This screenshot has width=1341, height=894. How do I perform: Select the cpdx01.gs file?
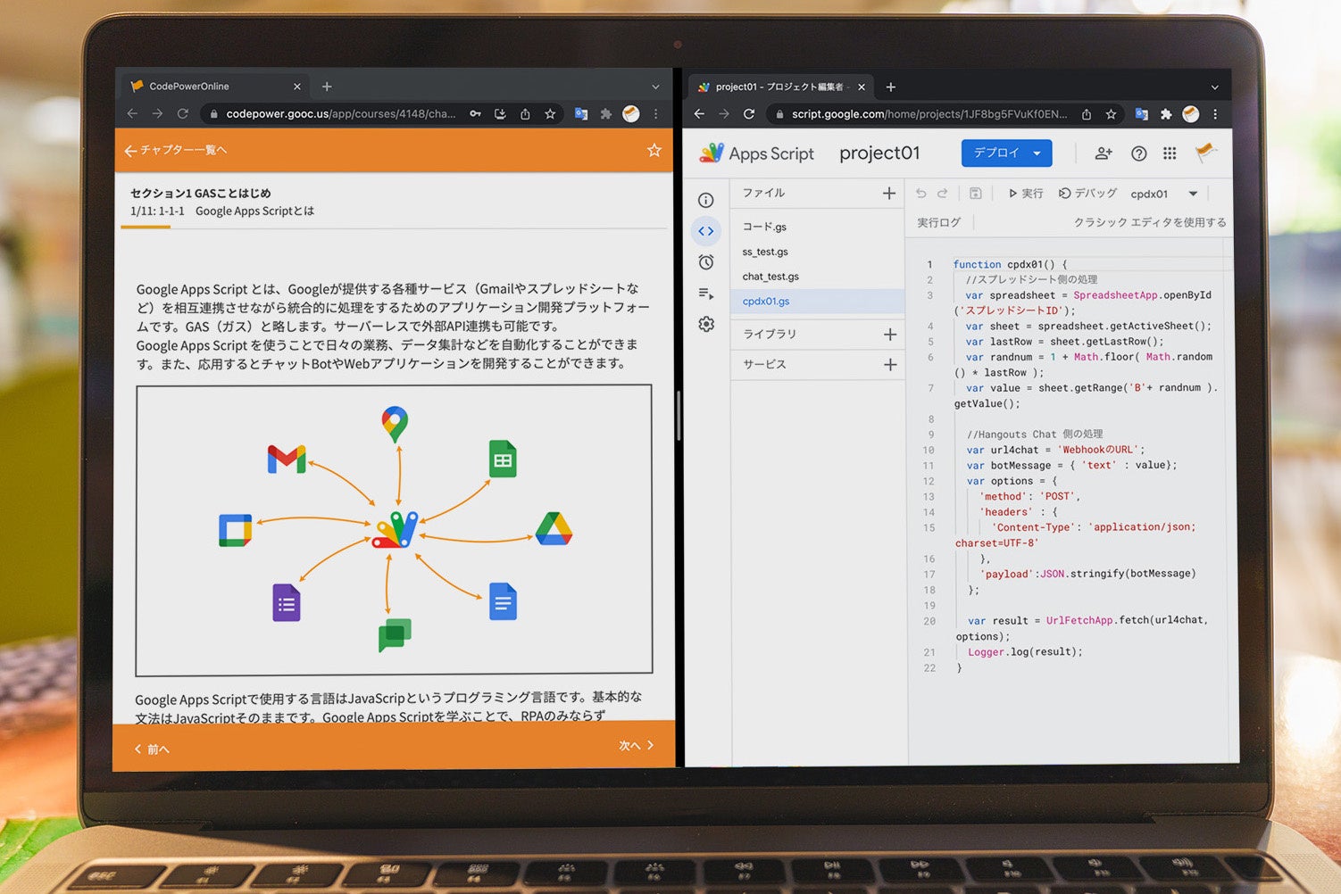point(817,302)
